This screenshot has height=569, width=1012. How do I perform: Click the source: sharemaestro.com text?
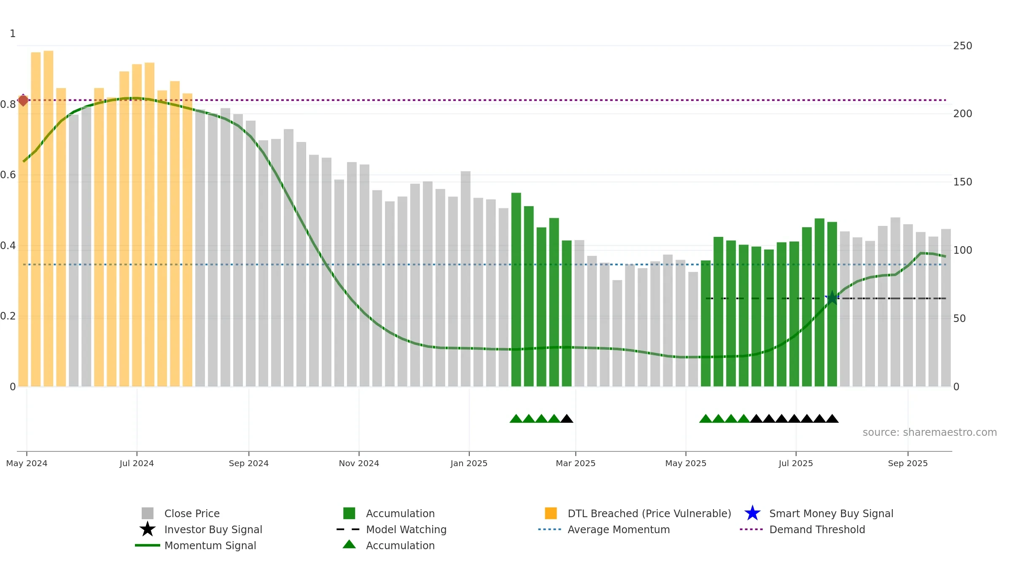(930, 432)
